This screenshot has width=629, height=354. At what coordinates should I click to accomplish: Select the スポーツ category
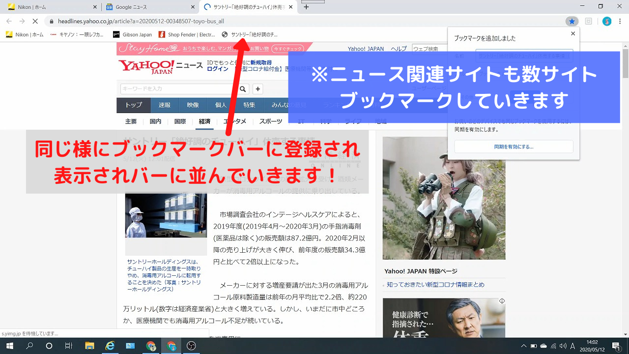tap(271, 121)
